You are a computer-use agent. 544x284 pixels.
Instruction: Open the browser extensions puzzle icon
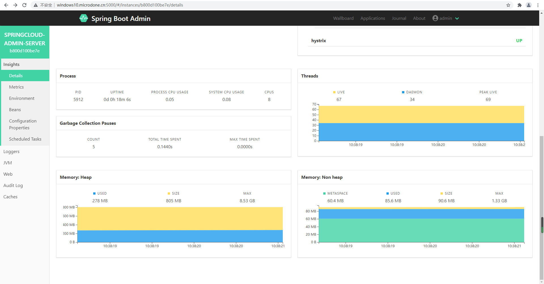pyautogui.click(x=519, y=5)
